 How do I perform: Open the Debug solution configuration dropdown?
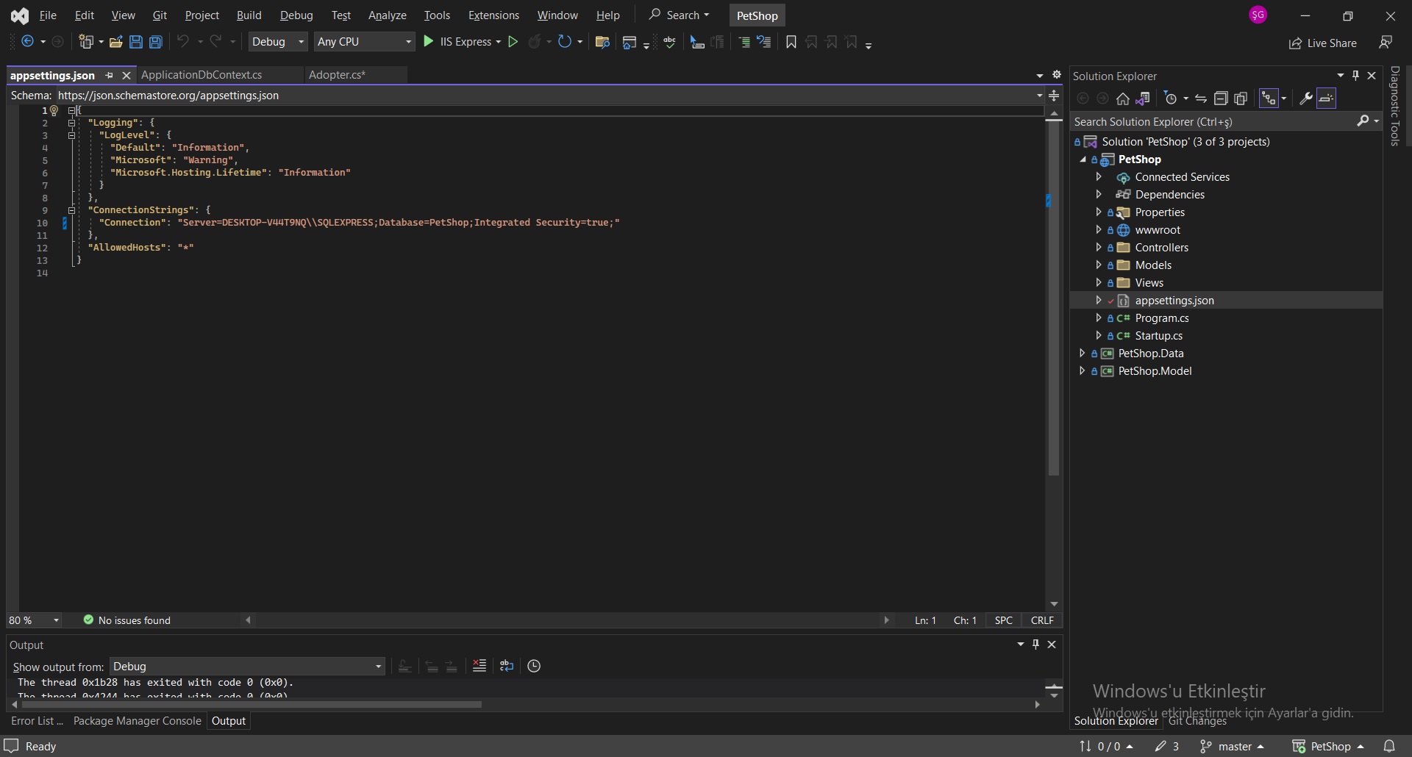[278, 42]
